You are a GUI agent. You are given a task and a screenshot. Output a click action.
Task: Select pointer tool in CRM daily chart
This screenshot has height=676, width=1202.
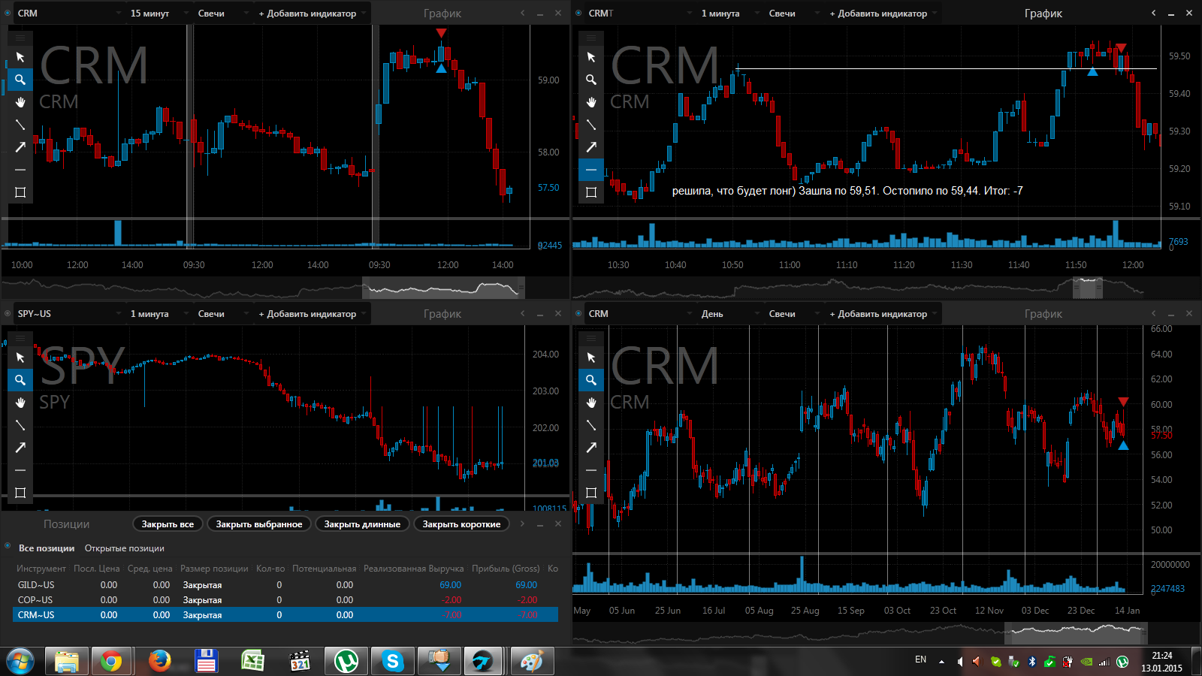coord(591,358)
